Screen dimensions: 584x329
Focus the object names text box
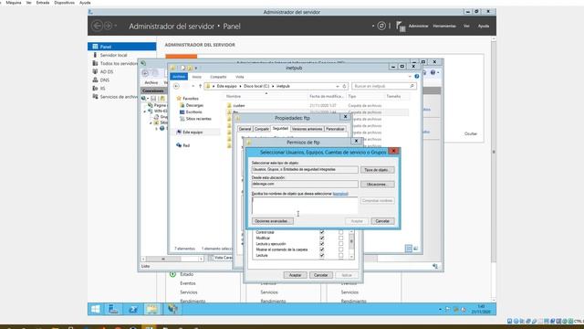tap(305, 205)
